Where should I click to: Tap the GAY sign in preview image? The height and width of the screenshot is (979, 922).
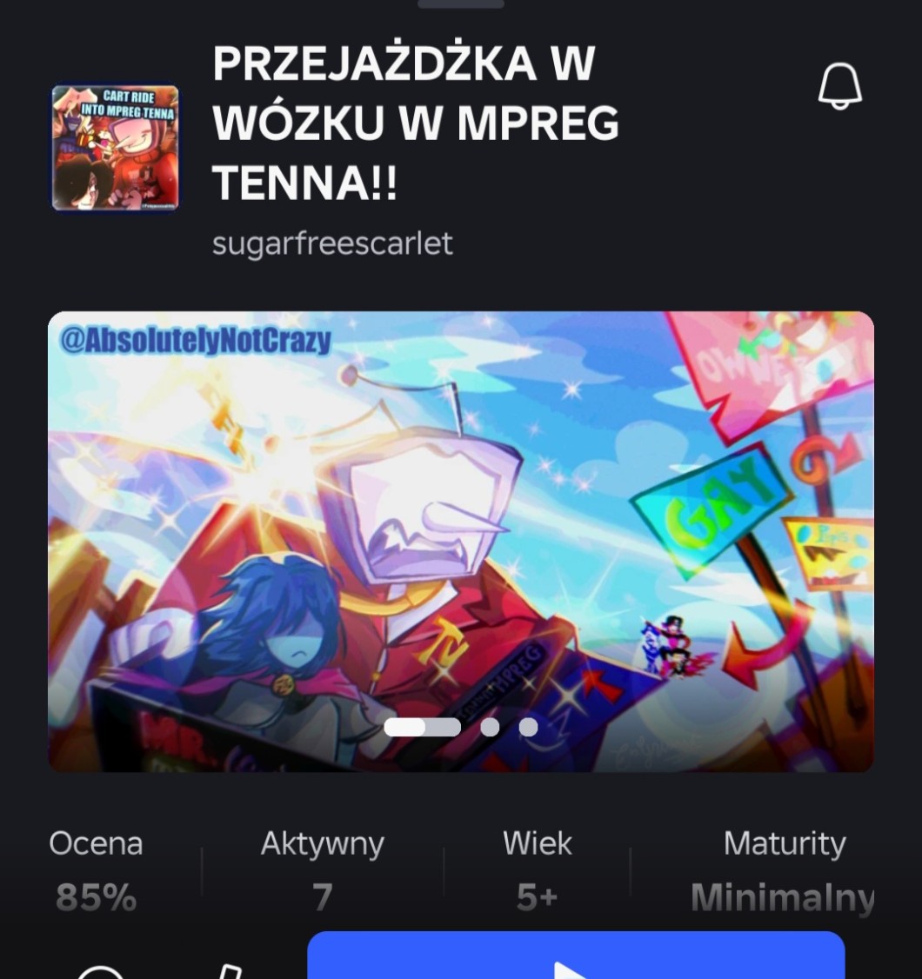tap(711, 504)
